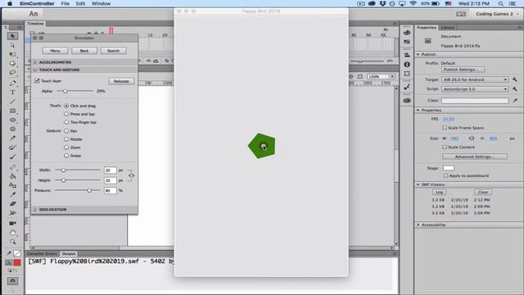Screen dimensions: 524x295
Task: Switch to the Library tab
Action: click(447, 27)
